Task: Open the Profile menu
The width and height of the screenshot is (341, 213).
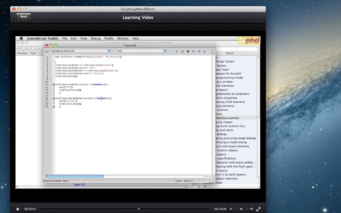Action: point(109,38)
